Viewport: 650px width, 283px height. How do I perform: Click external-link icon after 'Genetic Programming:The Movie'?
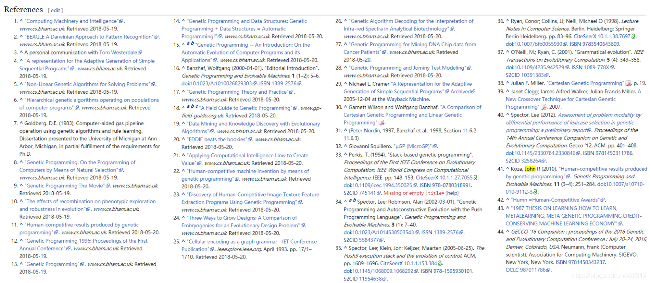[108, 186]
